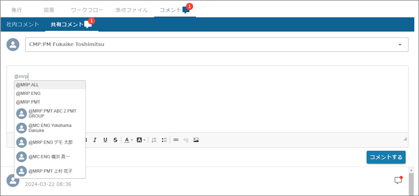Apply underline formatting in the editor

pos(105,140)
